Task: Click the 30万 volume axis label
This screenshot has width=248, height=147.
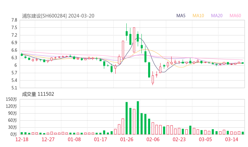Action: (12, 127)
